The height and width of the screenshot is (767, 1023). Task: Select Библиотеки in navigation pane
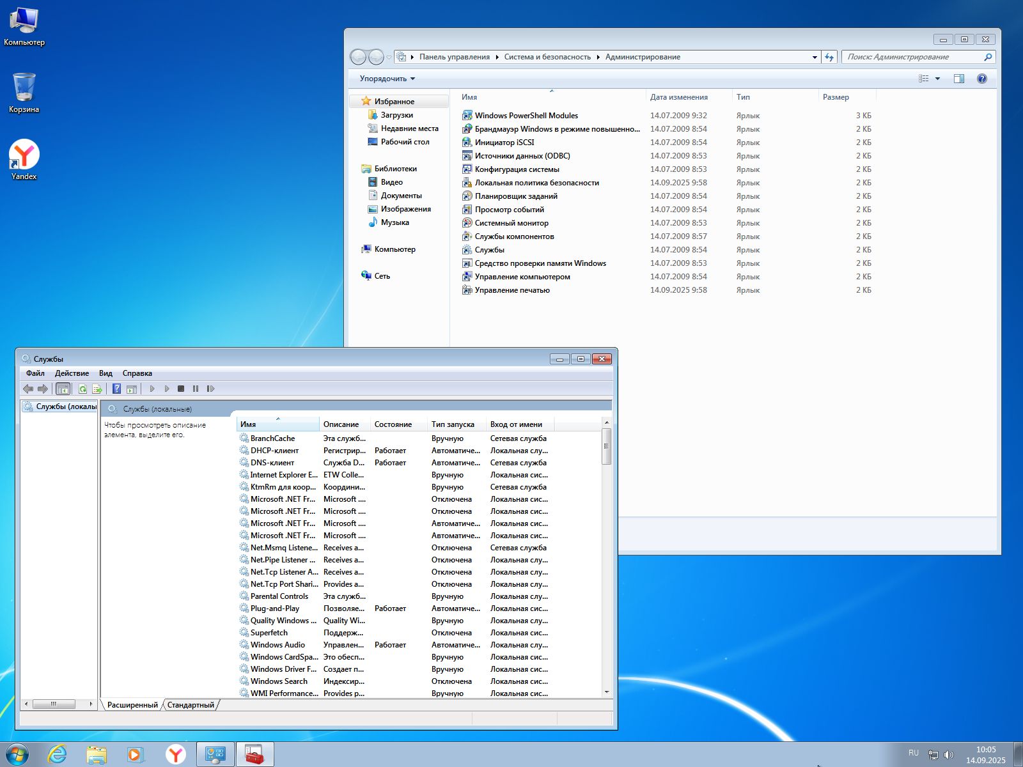click(x=395, y=169)
